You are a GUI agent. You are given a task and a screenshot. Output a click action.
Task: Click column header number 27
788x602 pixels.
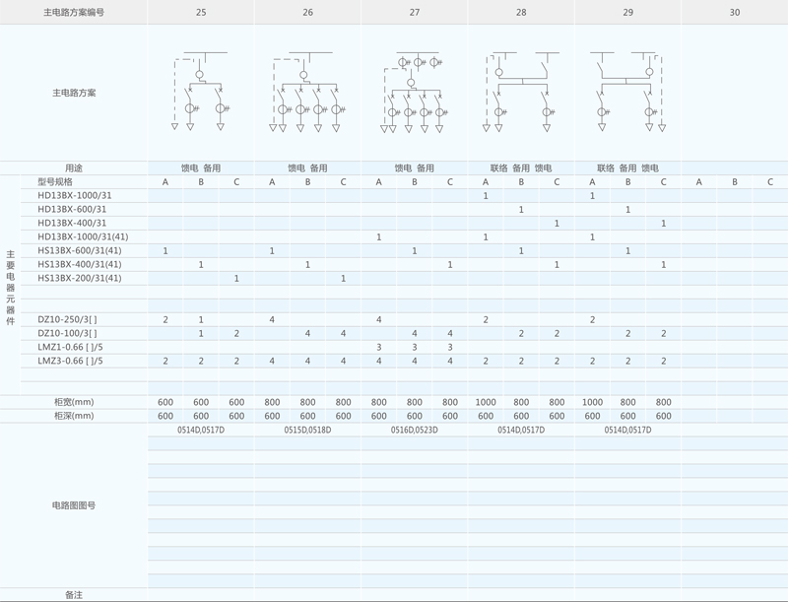click(415, 13)
